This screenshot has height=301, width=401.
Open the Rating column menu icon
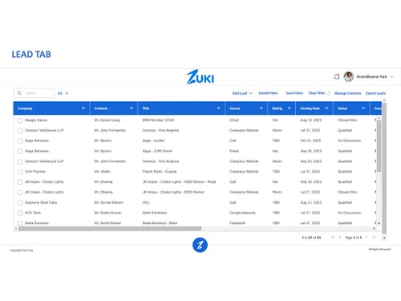[x=290, y=108]
